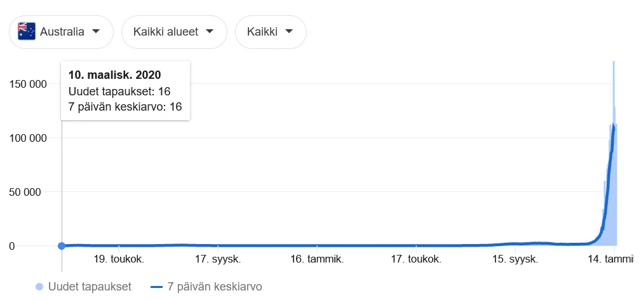Click the light blue Uudet tapaukset legend dot
This screenshot has height=300, width=641.
pos(40,287)
